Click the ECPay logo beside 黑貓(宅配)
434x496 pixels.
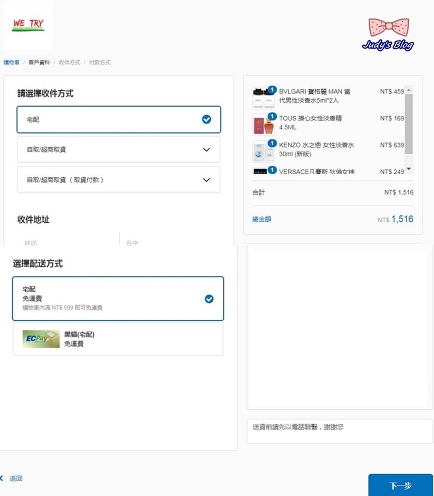click(41, 339)
